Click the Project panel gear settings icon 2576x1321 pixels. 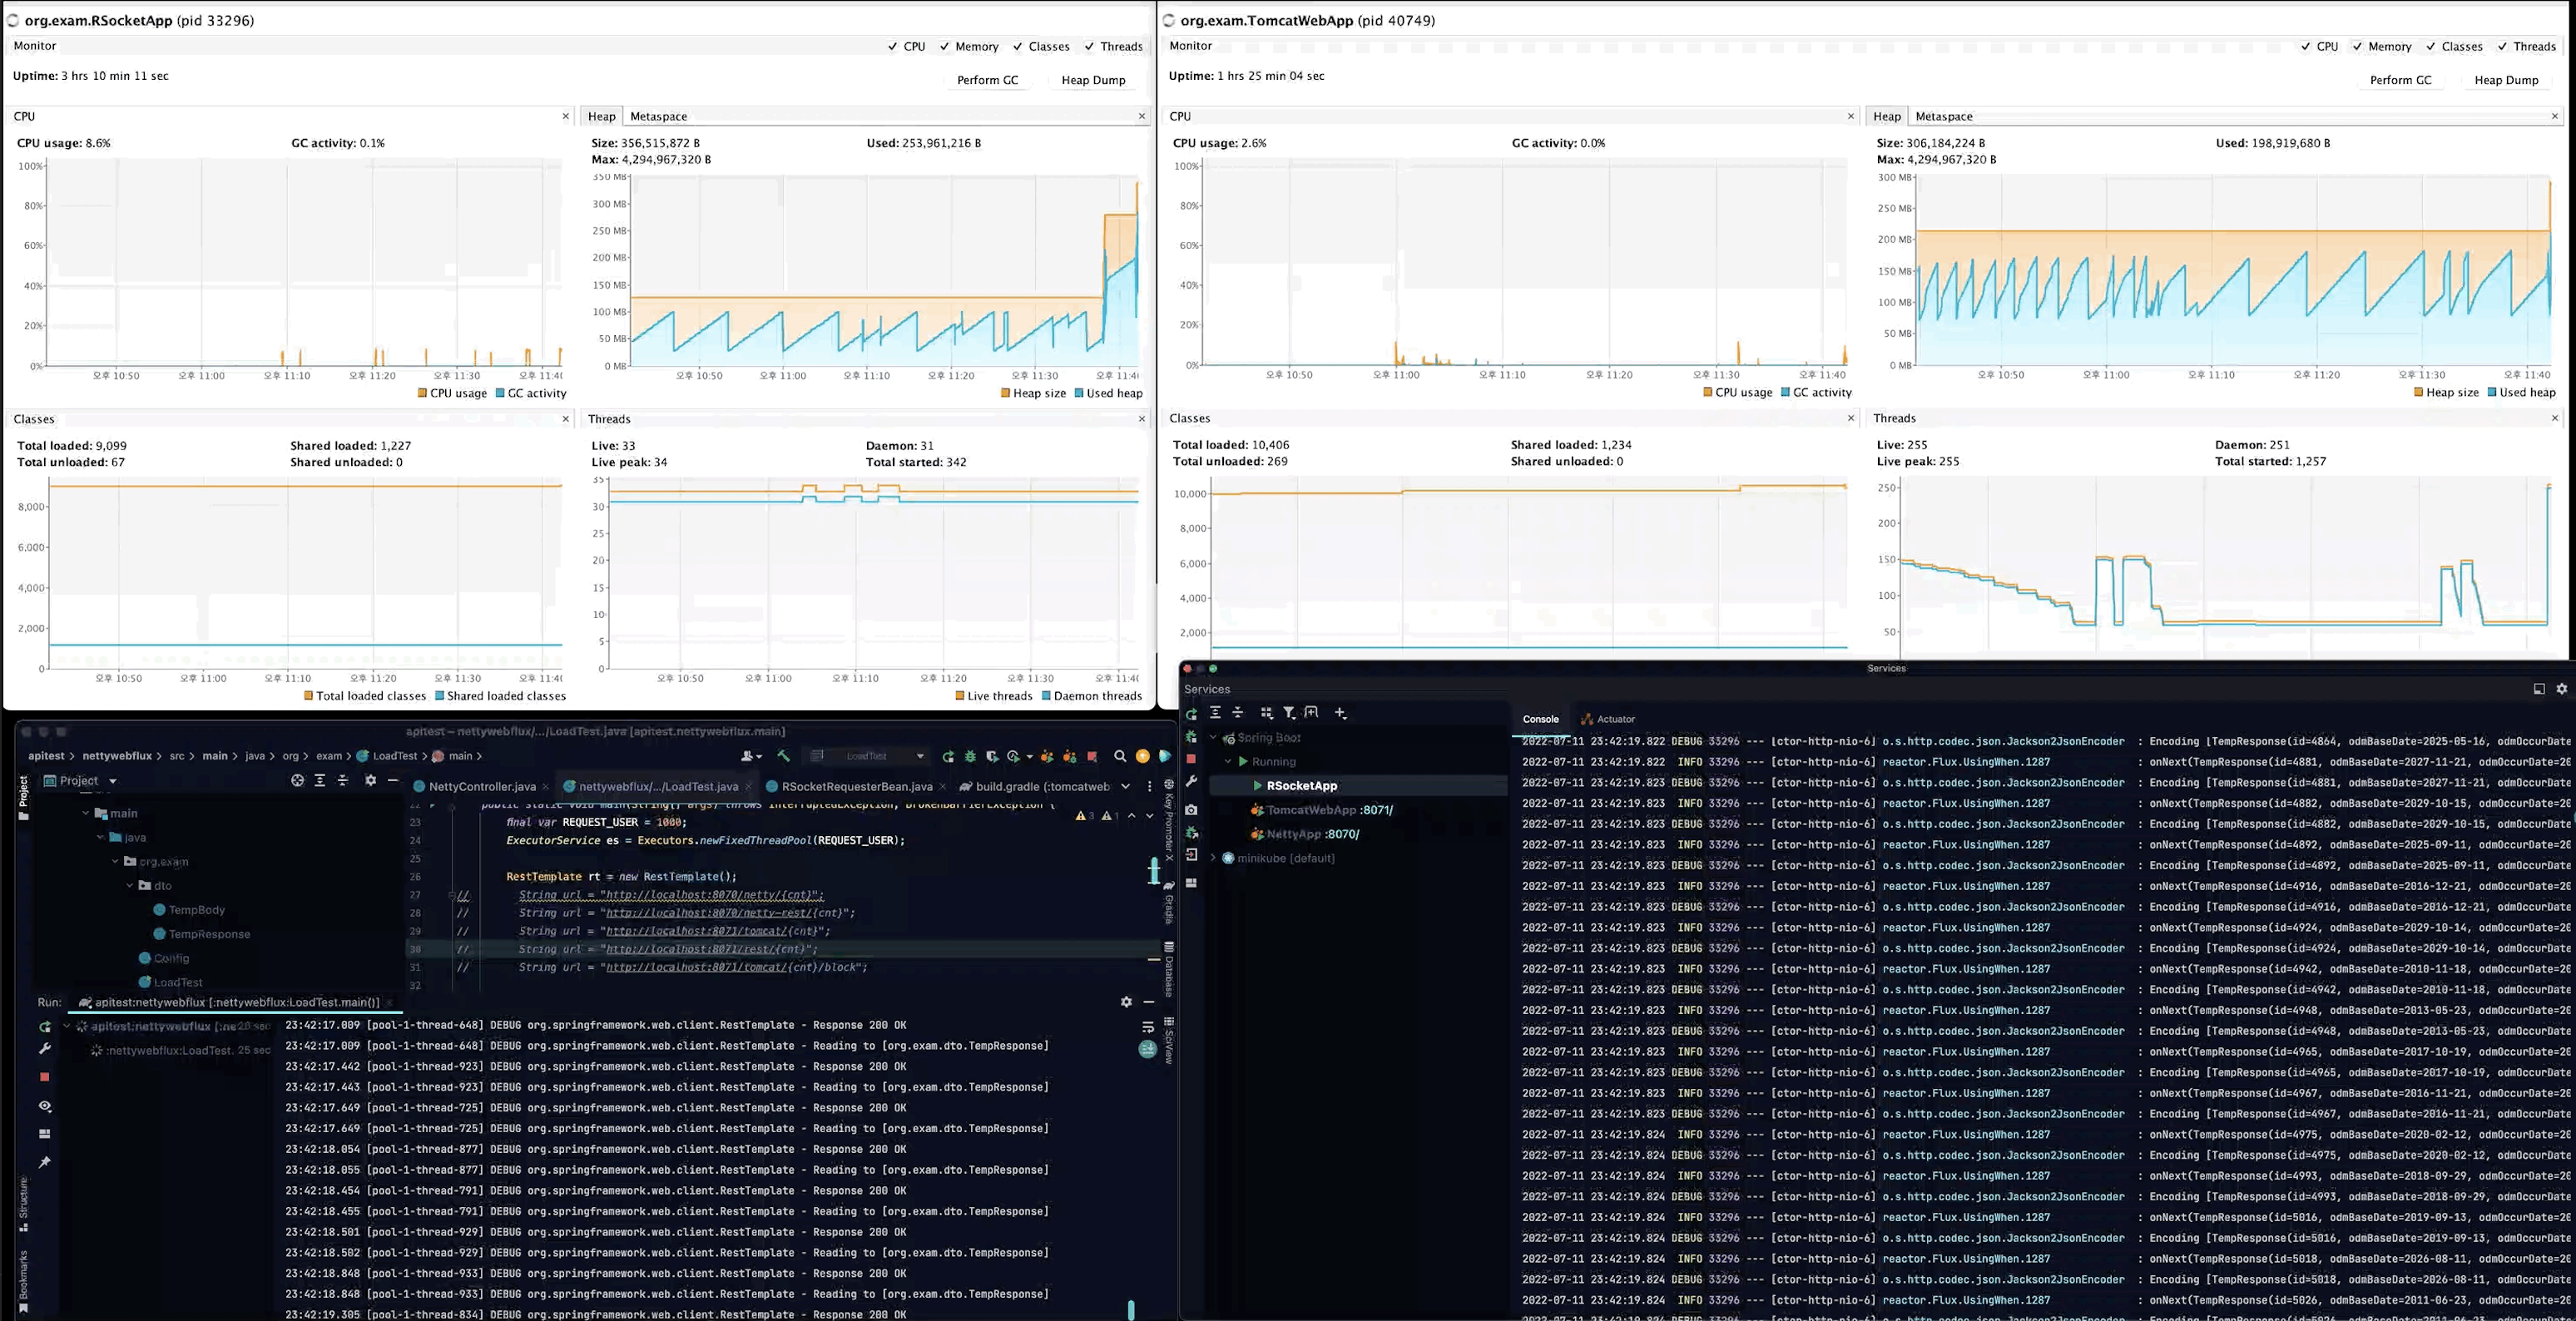pos(370,780)
